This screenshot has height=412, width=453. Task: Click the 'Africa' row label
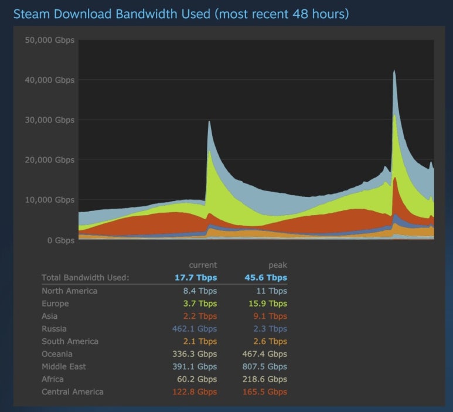pos(53,379)
